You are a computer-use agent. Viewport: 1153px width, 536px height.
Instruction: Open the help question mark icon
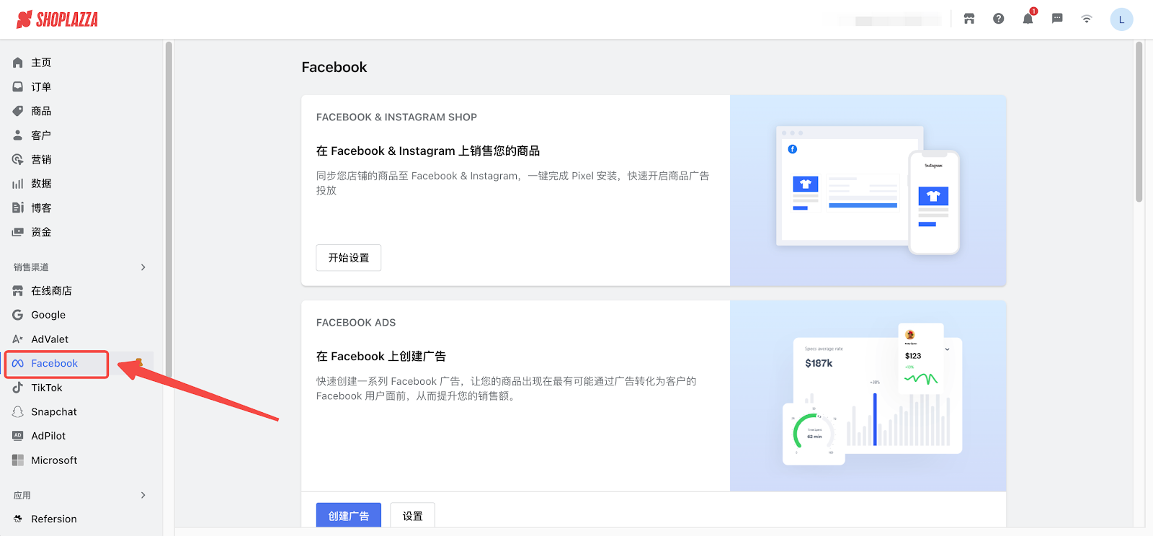(x=998, y=19)
